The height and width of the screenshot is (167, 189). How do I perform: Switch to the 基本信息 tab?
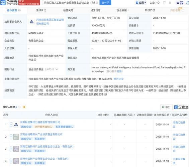tap(14, 10)
